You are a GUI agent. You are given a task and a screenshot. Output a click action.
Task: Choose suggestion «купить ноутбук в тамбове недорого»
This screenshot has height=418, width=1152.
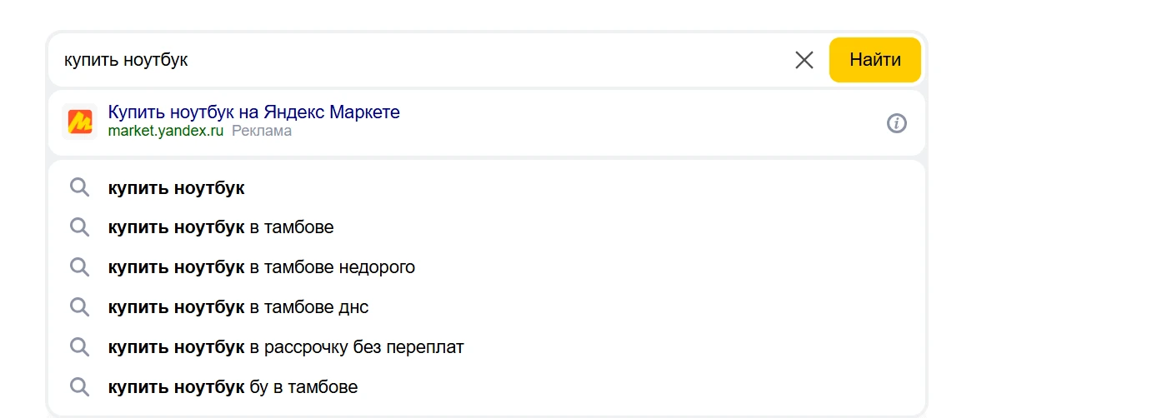(261, 267)
